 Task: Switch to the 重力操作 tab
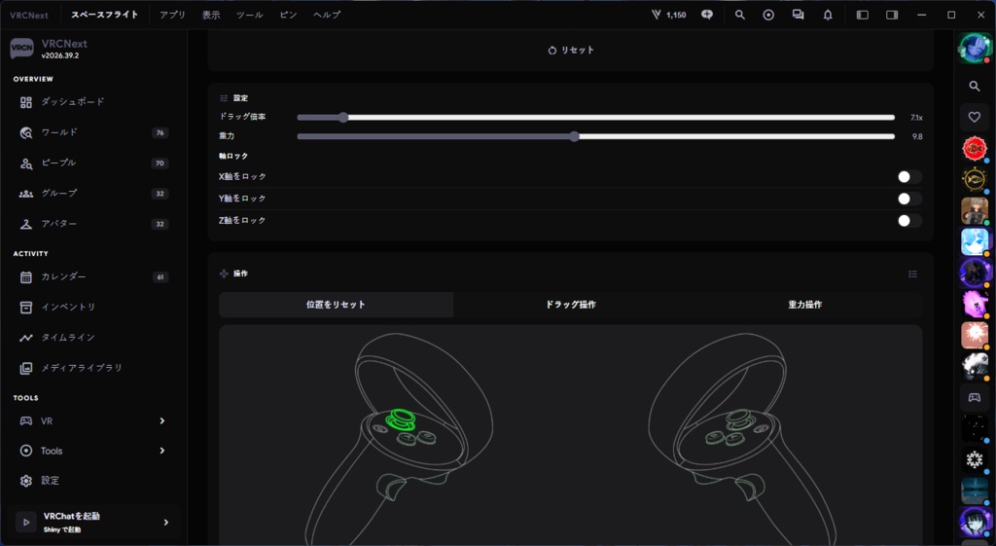click(x=804, y=305)
